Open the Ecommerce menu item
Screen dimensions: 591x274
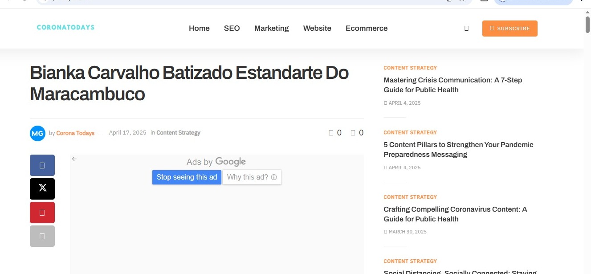pyautogui.click(x=367, y=28)
